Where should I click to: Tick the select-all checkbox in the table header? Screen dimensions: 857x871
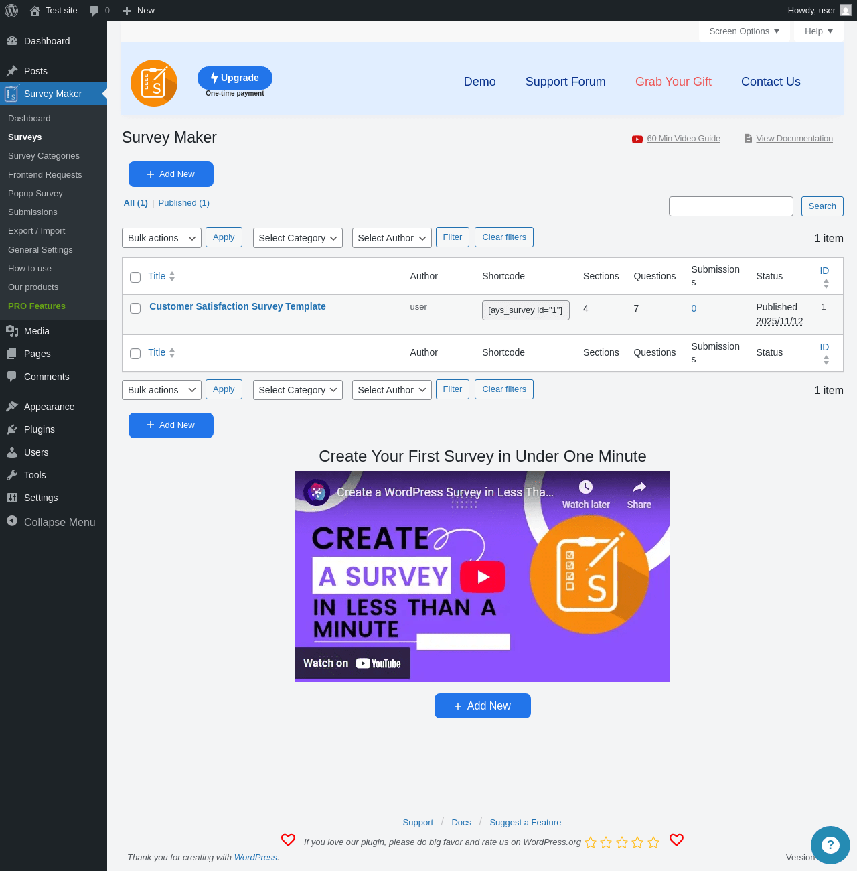(x=135, y=277)
